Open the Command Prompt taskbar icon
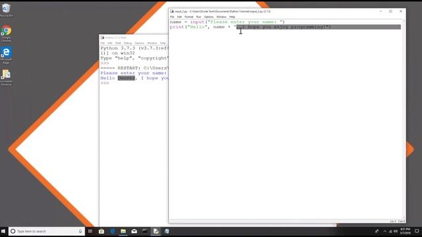Screen dimensions: 422x237 [145, 231]
